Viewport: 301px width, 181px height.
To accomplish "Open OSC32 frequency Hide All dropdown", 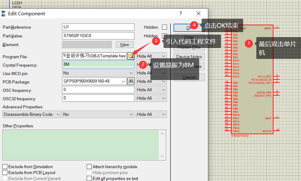I will 151,98.
